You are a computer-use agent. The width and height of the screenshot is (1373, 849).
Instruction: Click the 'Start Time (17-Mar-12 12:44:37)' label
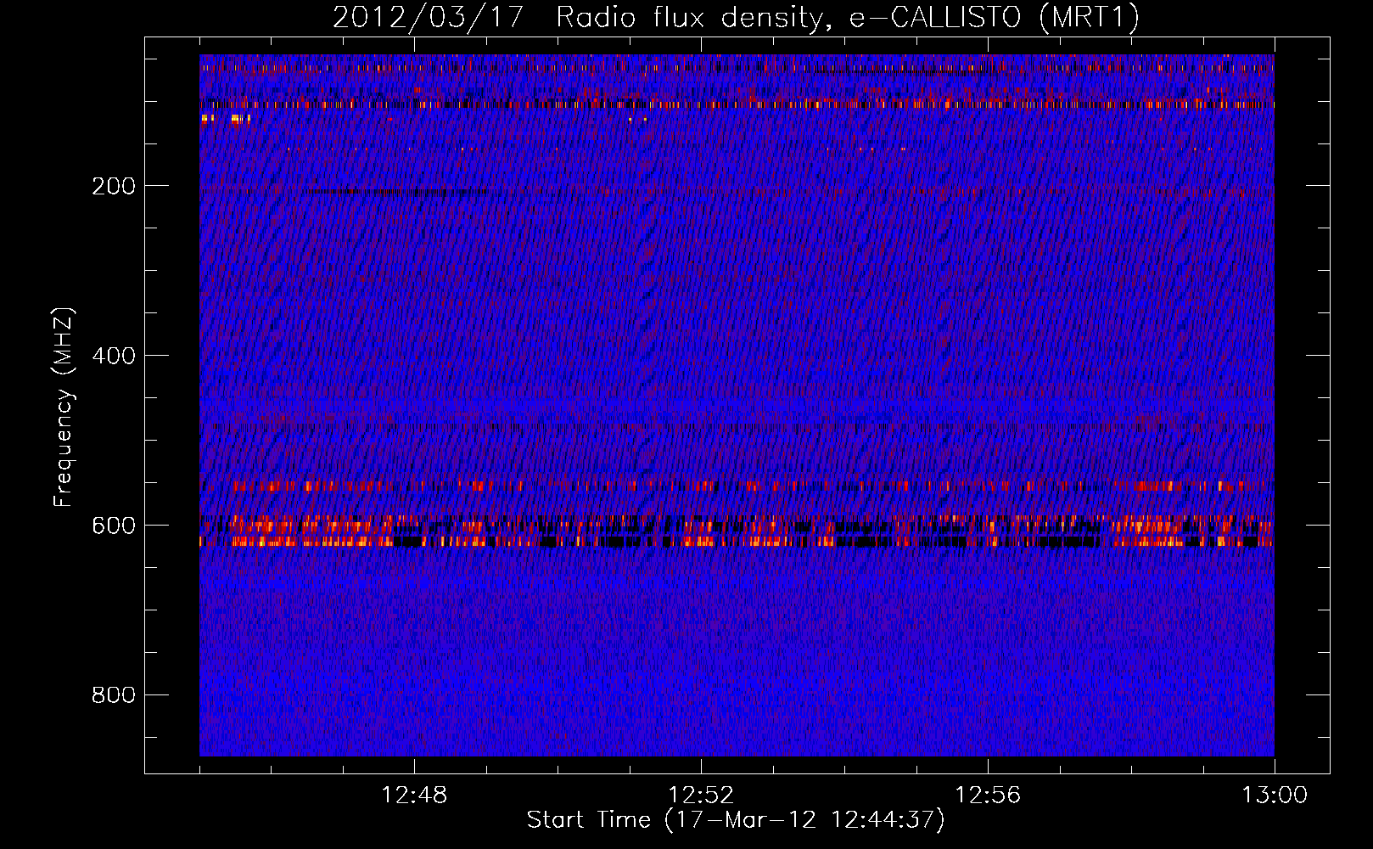(736, 820)
